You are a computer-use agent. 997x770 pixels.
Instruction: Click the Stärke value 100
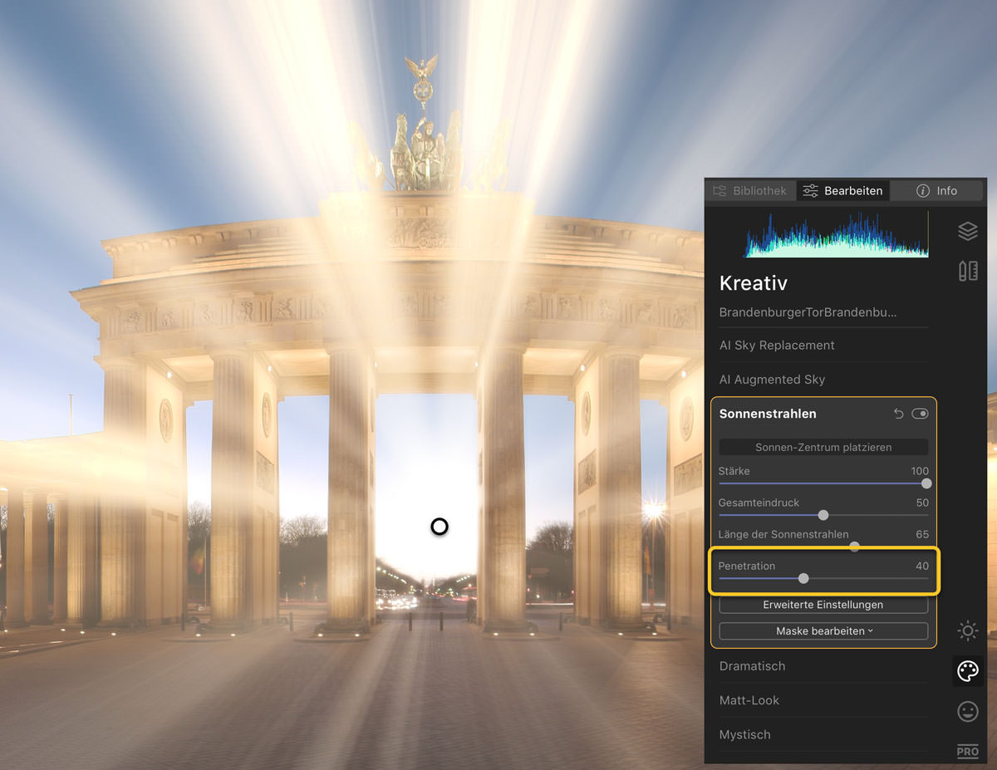(920, 471)
